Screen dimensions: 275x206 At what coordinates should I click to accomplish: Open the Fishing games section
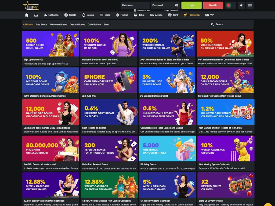click(x=122, y=15)
